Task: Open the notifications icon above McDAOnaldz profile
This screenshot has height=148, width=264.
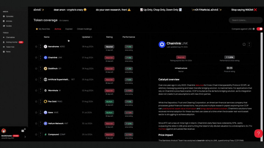Action: tap(23, 131)
